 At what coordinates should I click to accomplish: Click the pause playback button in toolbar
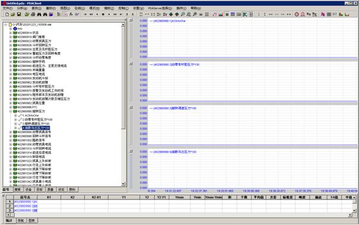(x=103, y=14)
